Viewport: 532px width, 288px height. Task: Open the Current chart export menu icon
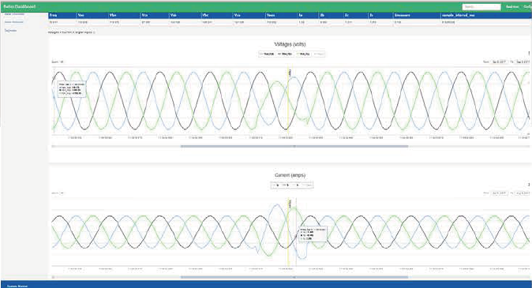pos(529,185)
